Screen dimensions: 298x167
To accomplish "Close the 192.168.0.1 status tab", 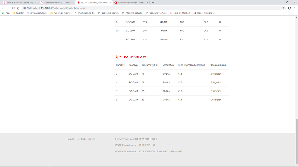I will [110, 3].
